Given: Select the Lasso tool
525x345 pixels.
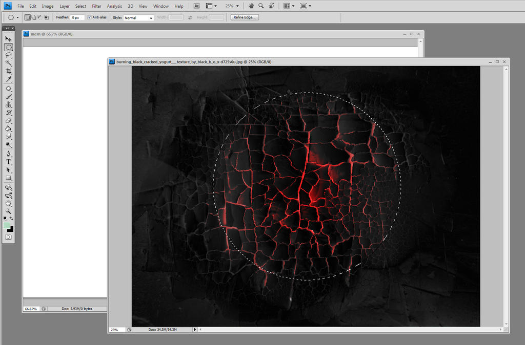Looking at the screenshot, I should coord(8,55).
